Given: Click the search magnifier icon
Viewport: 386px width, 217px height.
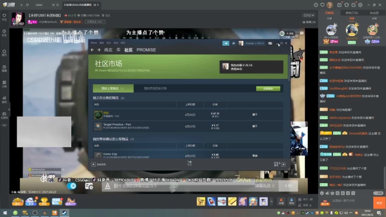Looking at the screenshot, I should 57,5.
